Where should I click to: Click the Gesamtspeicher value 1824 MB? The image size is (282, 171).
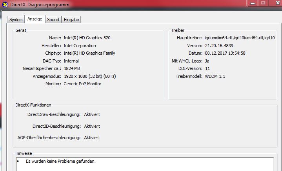click(x=71, y=68)
